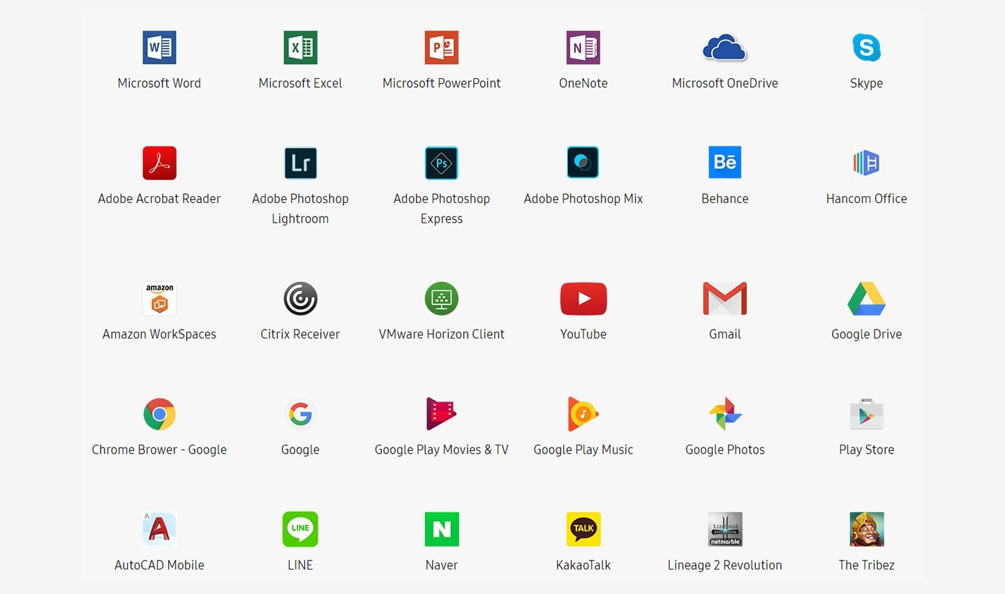Click the "Microsoft Excel" label
Screen dimensions: 1005x594
300,83
